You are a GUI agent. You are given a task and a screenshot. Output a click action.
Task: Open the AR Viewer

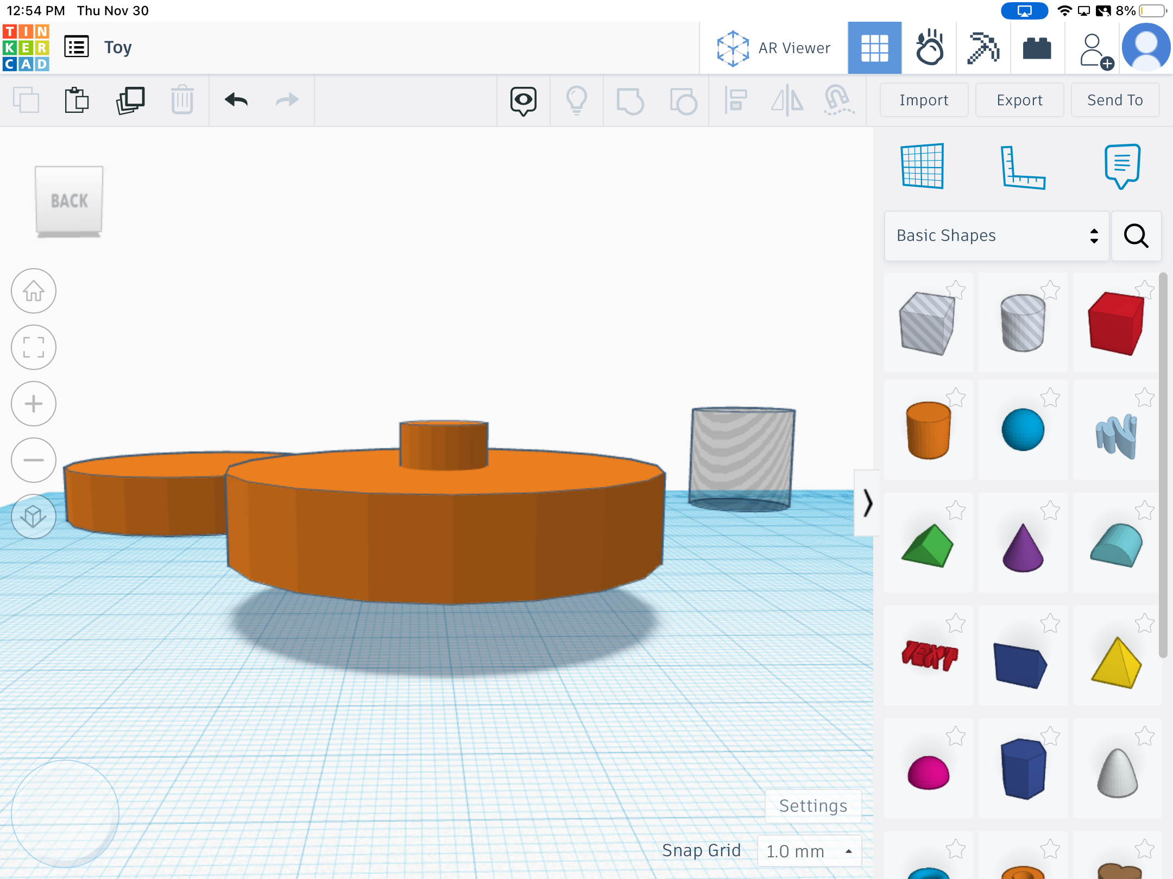click(x=773, y=48)
